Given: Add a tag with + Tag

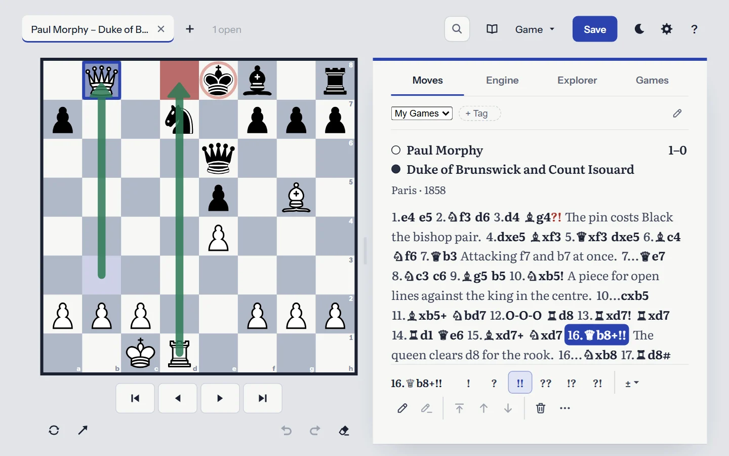Looking at the screenshot, I should click(479, 113).
